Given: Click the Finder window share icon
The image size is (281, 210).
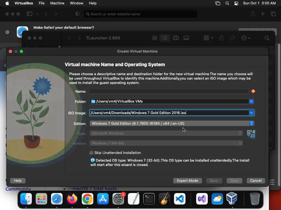Looking at the screenshot, I should coord(221,38).
